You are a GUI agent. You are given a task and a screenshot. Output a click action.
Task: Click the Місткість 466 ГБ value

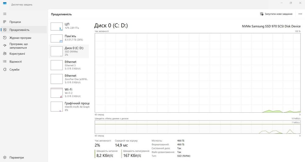[181, 141]
